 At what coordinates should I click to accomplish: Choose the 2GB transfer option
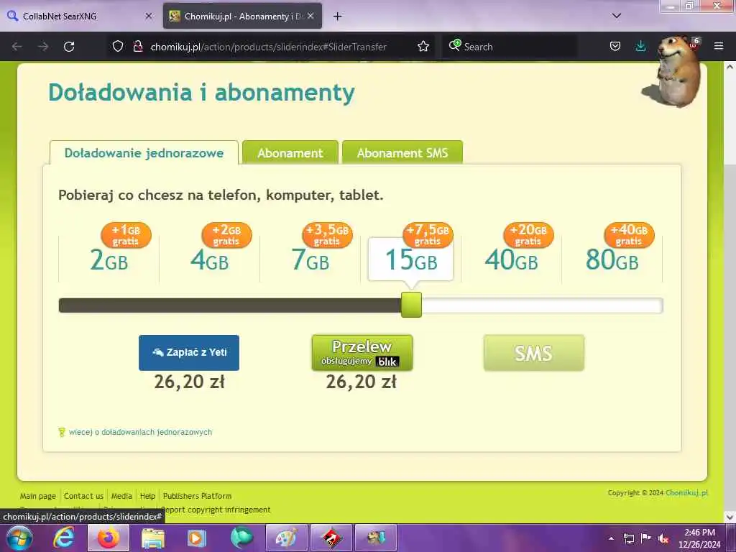click(x=109, y=259)
